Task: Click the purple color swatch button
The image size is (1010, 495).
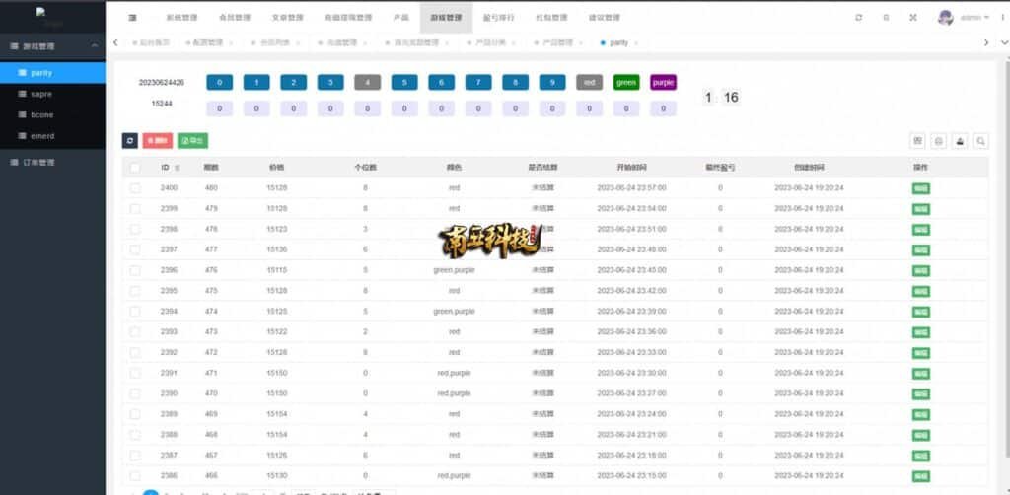Action: [x=663, y=83]
